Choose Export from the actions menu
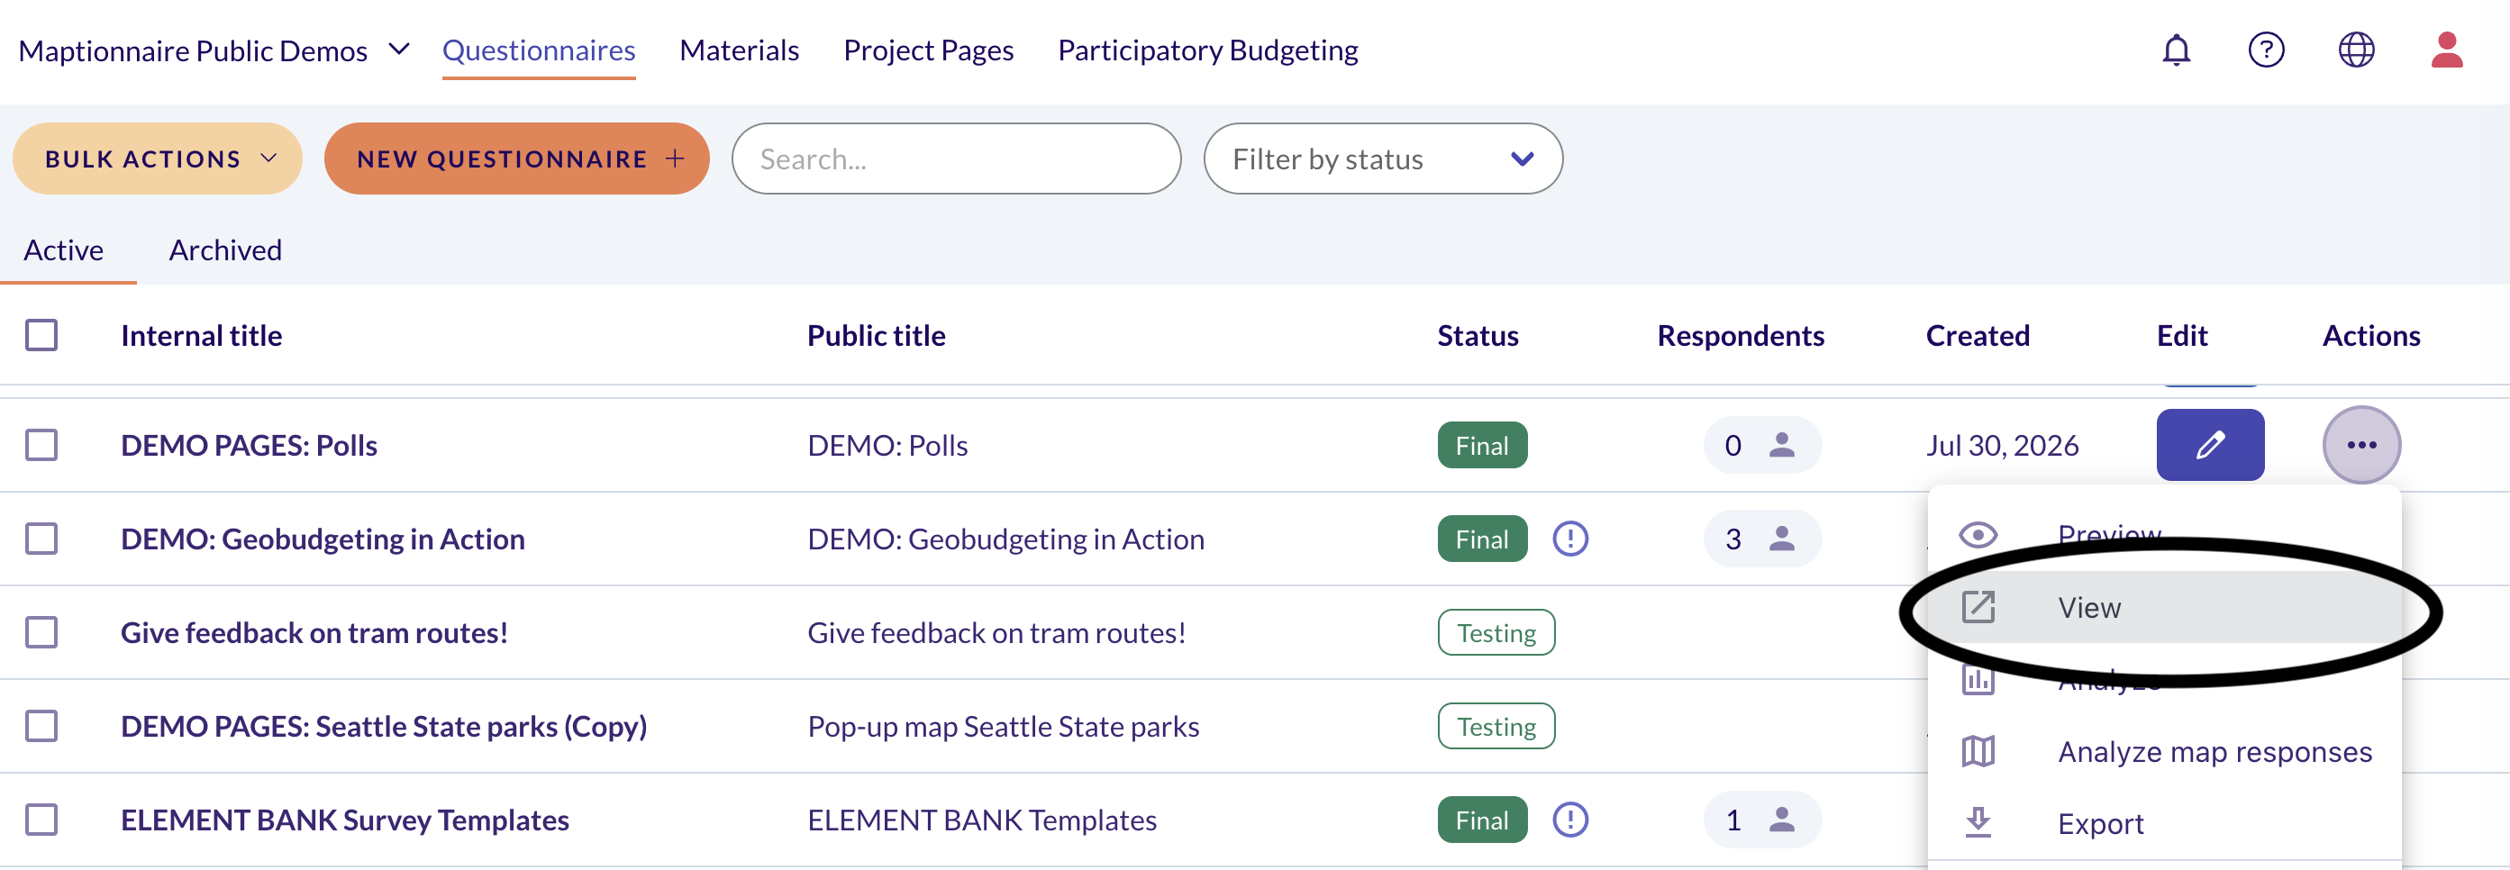2510x870 pixels. tap(2164, 823)
